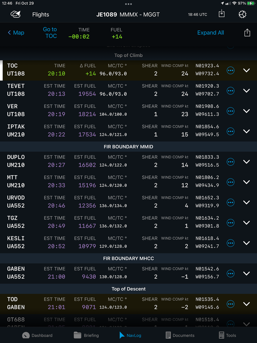Switch to the Dashboard tab
257x343 pixels.
click(x=37, y=335)
